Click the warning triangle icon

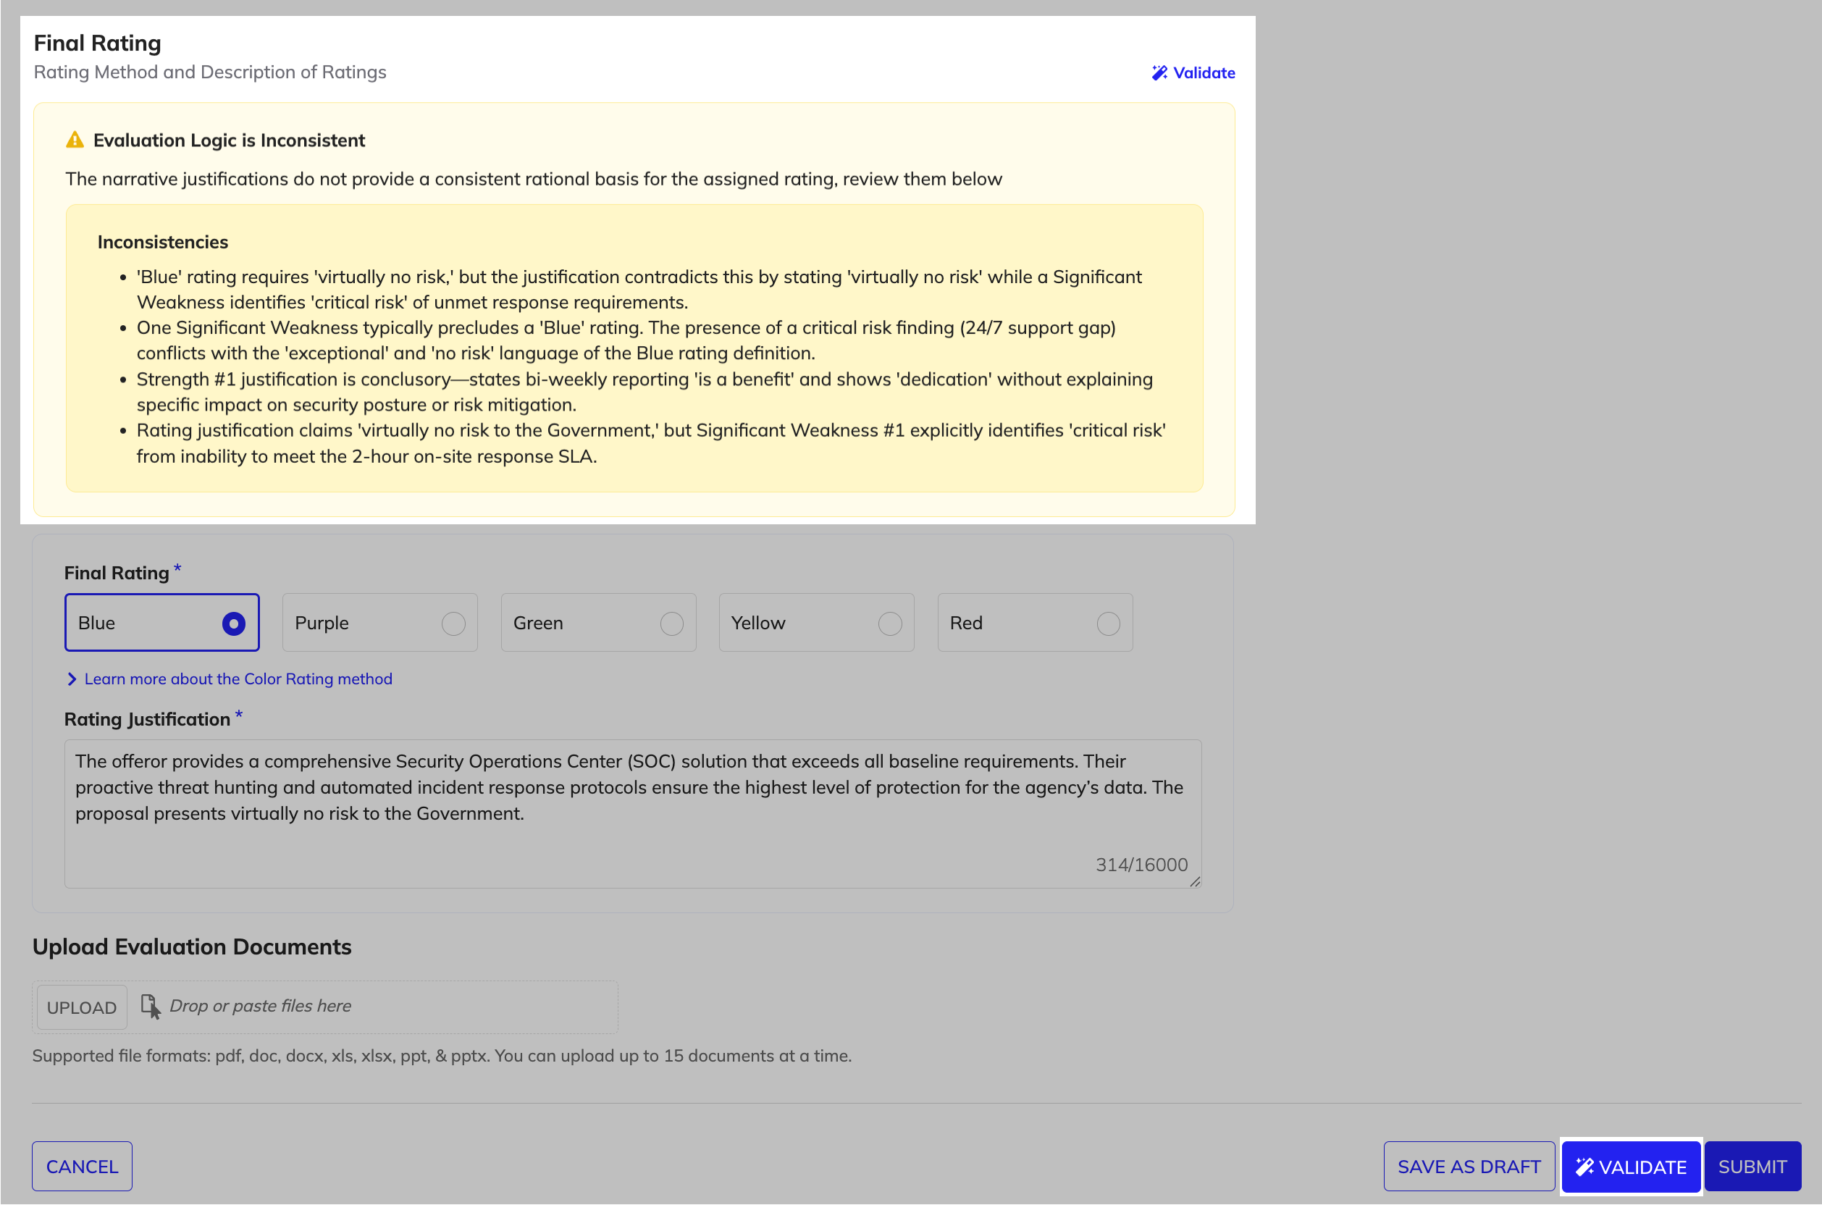click(75, 140)
